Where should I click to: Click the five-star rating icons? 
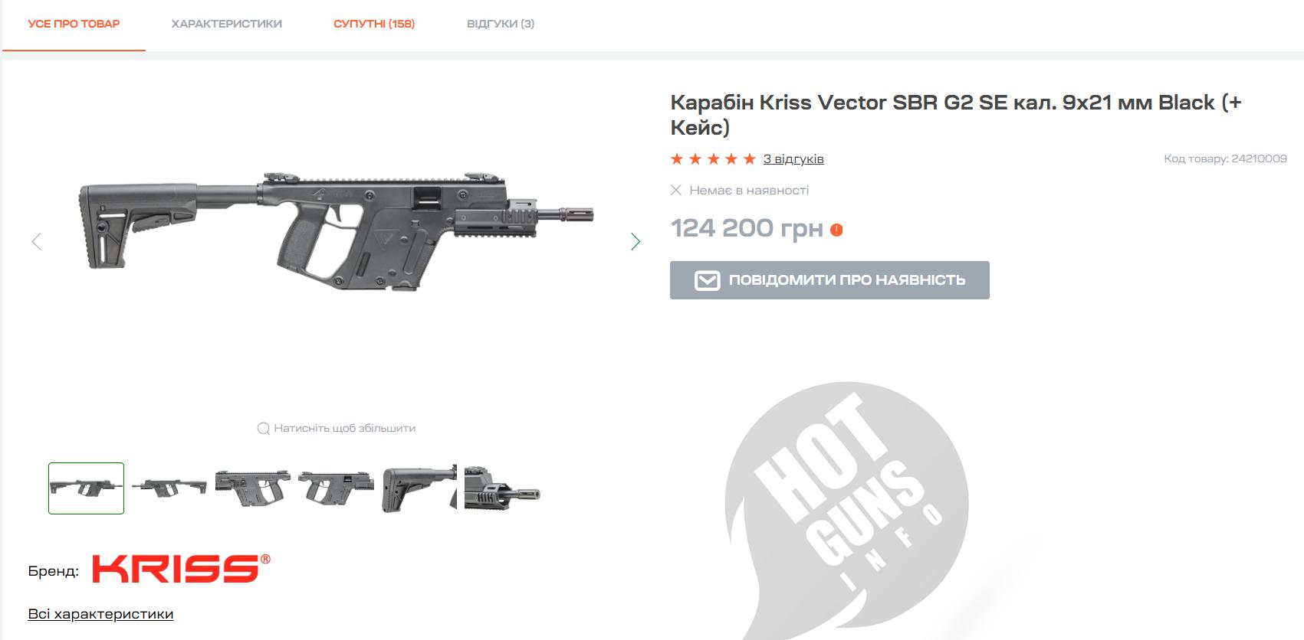(x=713, y=159)
